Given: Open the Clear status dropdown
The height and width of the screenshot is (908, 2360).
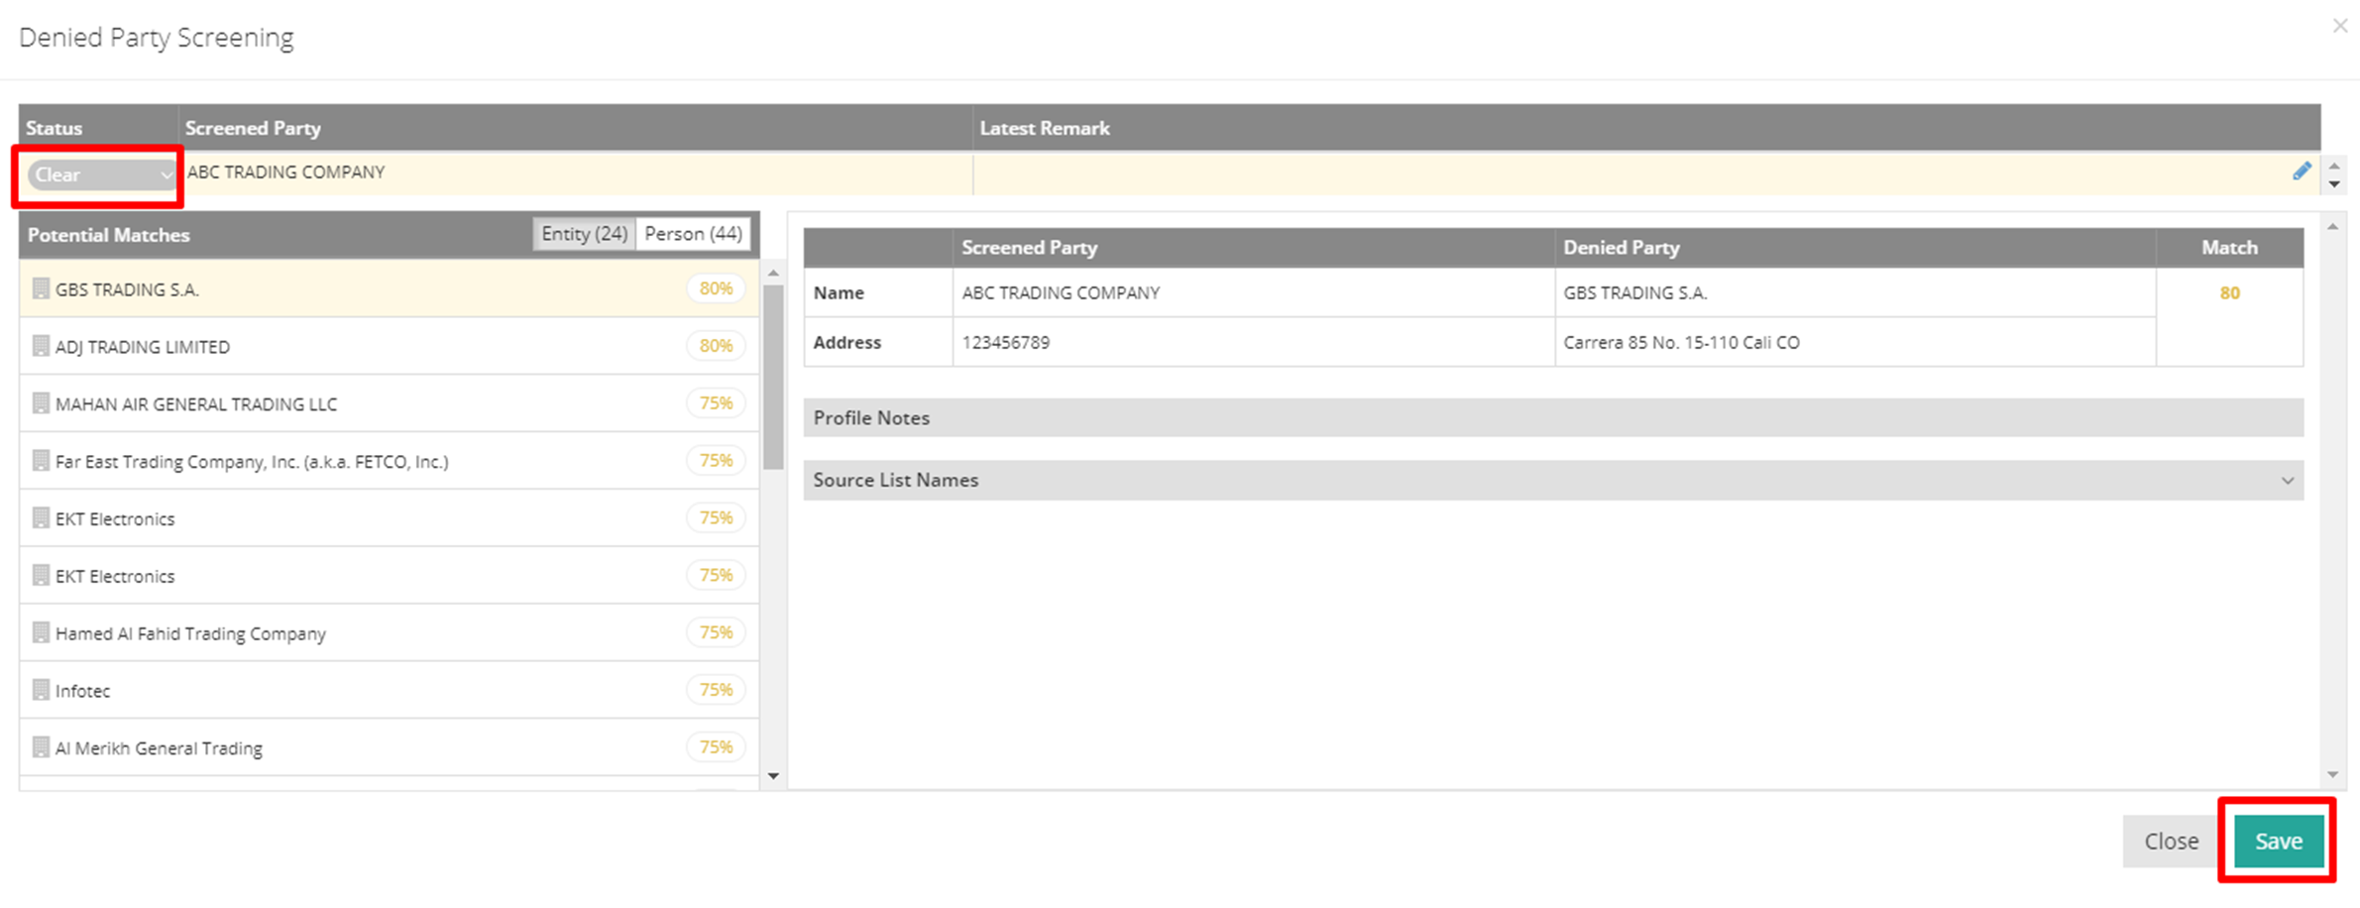Looking at the screenshot, I should 100,175.
